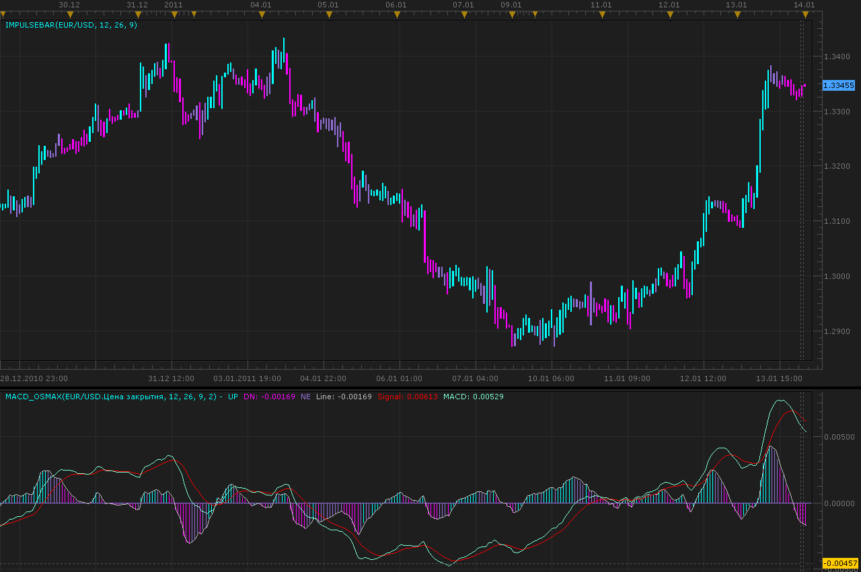Click the day marker below top 13.01 date
Screen dimensions: 861x572
pyautogui.click(x=737, y=13)
